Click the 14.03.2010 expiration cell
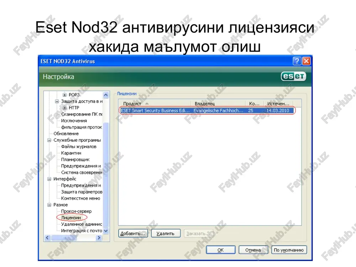 (278, 111)
